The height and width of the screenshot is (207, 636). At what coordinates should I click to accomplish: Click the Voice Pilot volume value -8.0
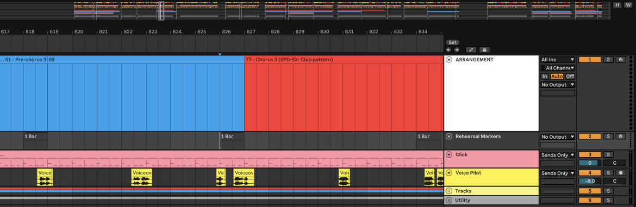589,182
